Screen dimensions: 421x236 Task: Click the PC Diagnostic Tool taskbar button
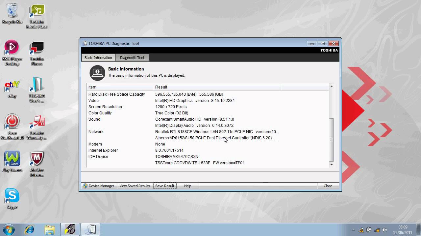click(90, 229)
